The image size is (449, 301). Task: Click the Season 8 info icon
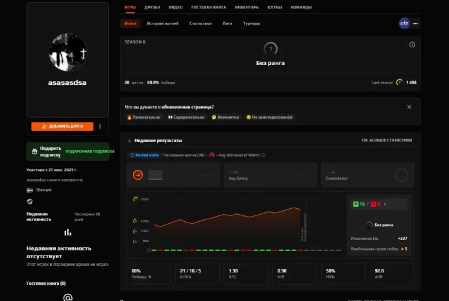pyautogui.click(x=412, y=45)
